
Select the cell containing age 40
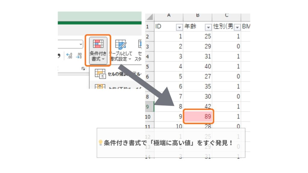coord(198,67)
